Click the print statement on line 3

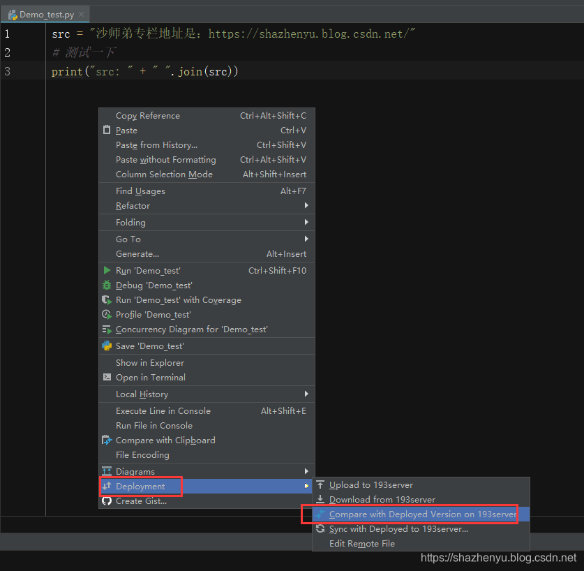click(144, 71)
